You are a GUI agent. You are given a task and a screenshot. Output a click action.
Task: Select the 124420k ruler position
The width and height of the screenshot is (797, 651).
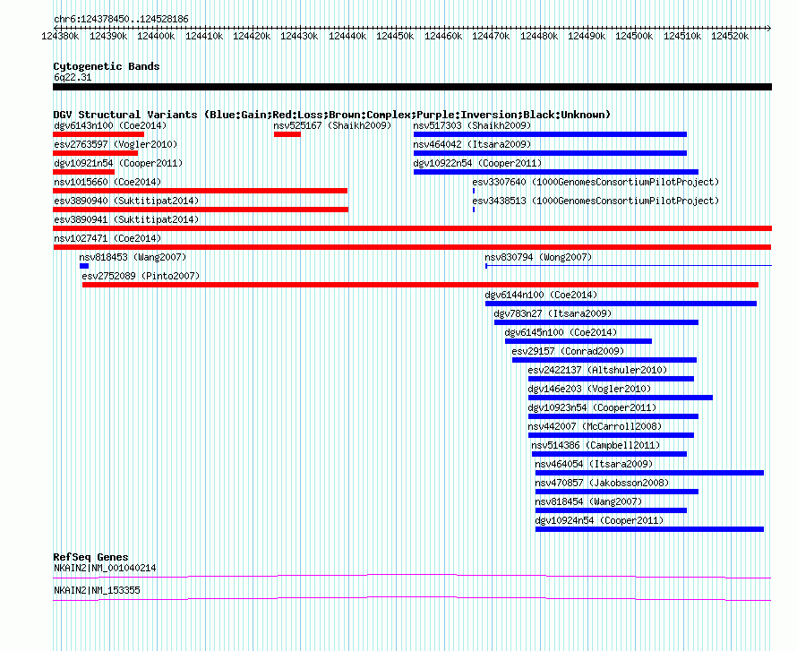[252, 36]
